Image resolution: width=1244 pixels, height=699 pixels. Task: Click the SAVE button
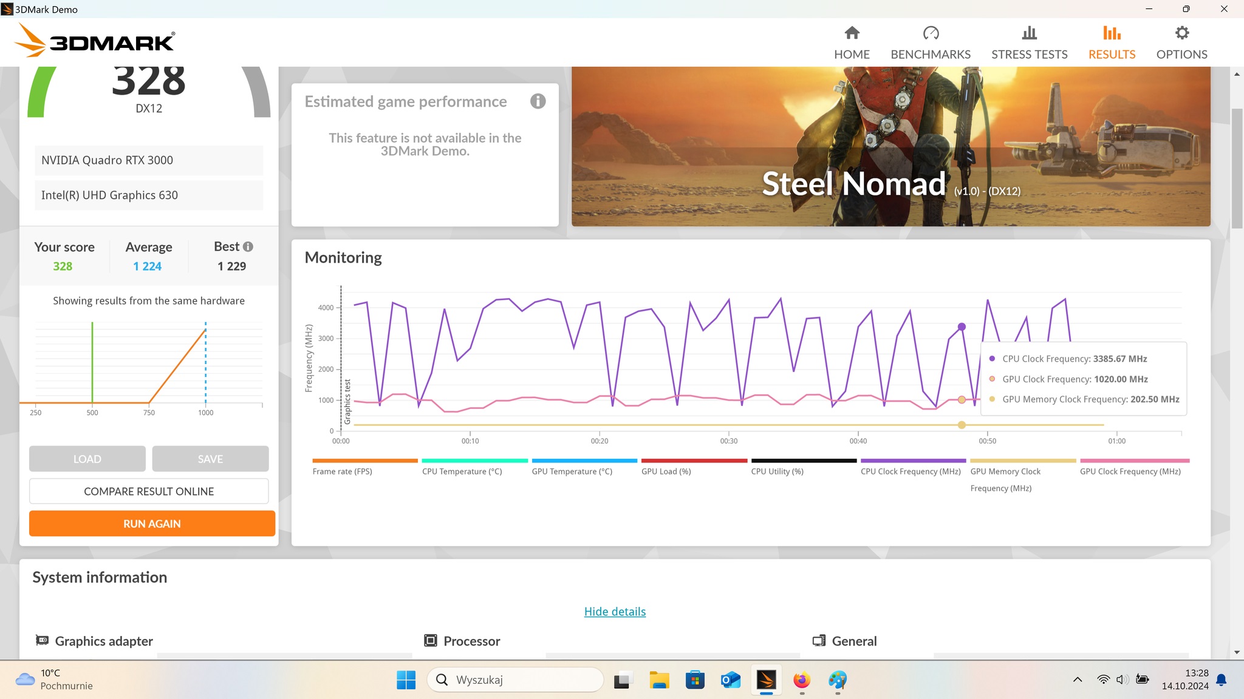pos(210,459)
